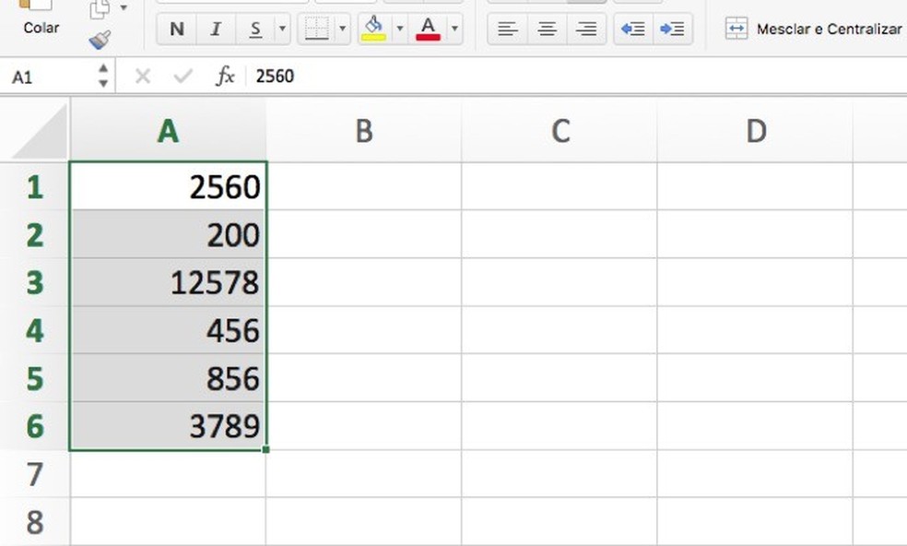Image resolution: width=907 pixels, height=546 pixels.
Task: Toggle bold (N) formatting
Action: click(x=177, y=29)
